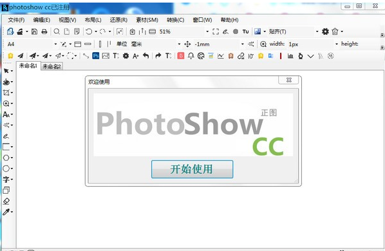Click the magnifier search icon in top toolbar
This screenshot has width=385, height=251.
click(x=57, y=32)
